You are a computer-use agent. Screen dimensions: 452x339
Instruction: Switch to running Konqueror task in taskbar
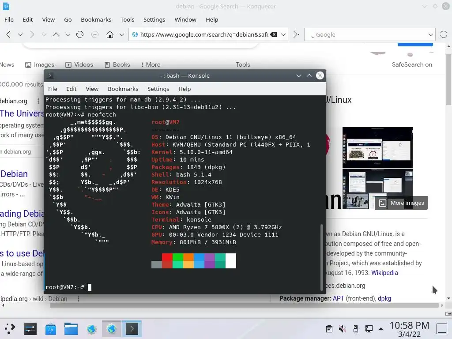[112, 328]
